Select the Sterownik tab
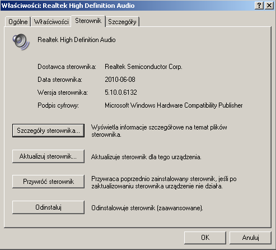 88,21
